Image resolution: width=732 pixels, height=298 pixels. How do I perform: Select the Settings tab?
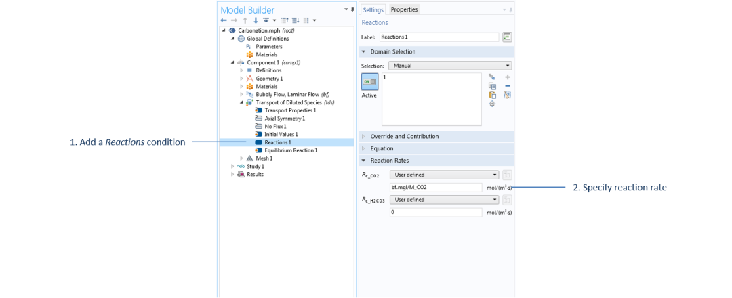[373, 9]
